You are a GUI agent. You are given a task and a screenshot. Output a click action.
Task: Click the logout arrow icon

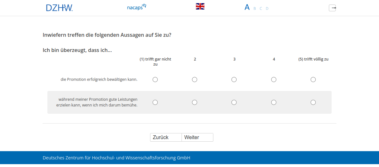[332, 8]
